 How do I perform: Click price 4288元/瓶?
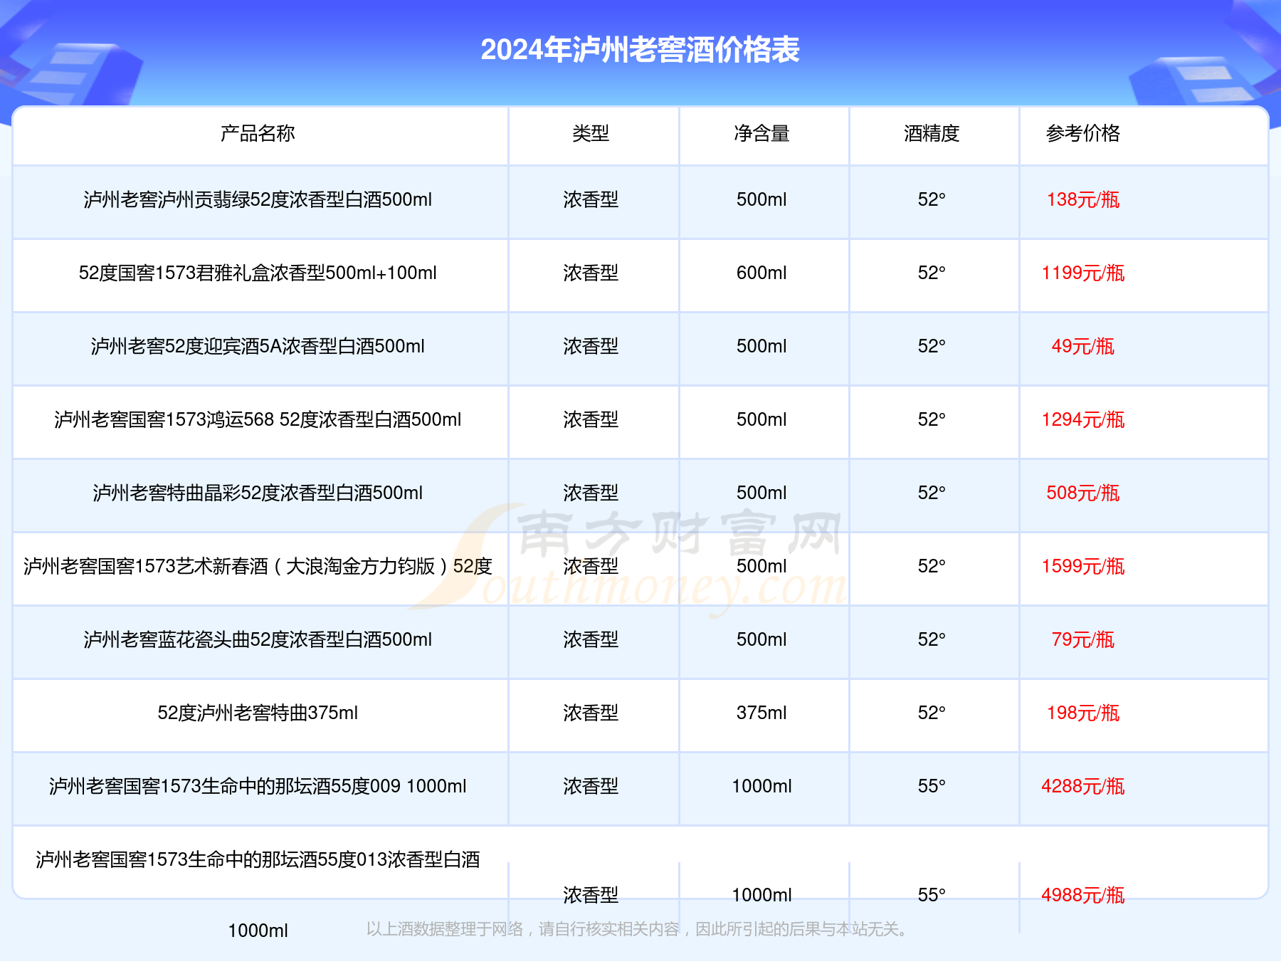click(x=1083, y=787)
